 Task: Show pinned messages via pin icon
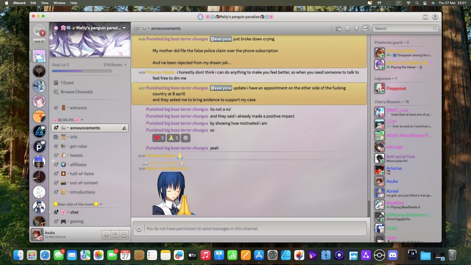pyautogui.click(x=356, y=28)
